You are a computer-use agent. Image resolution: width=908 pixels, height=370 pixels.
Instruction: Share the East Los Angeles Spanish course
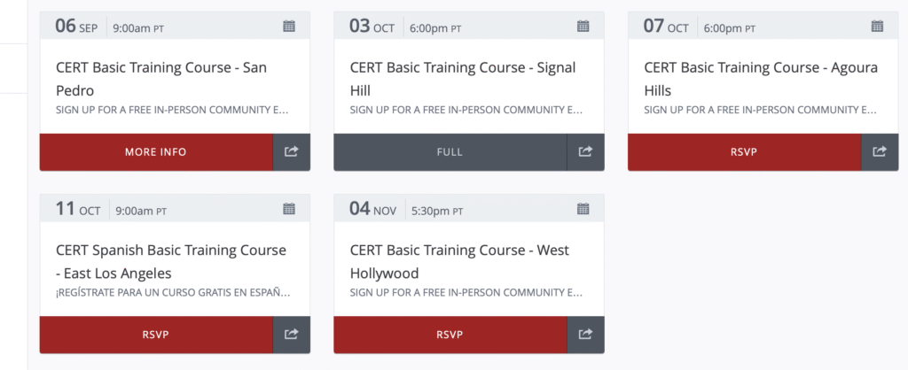click(292, 335)
